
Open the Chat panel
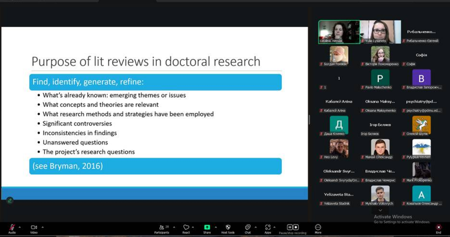(x=247, y=228)
